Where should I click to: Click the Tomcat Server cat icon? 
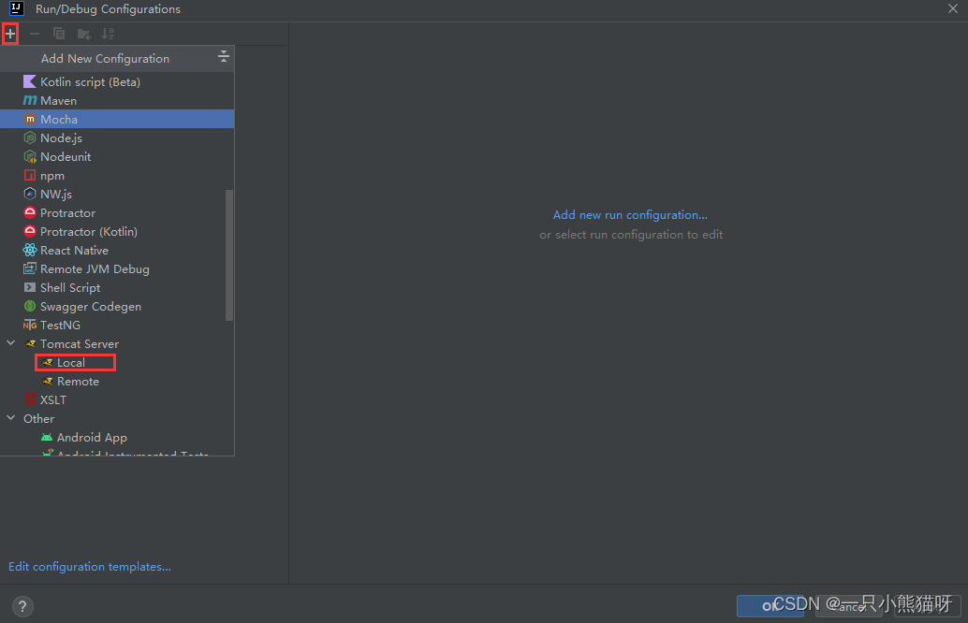tap(30, 343)
